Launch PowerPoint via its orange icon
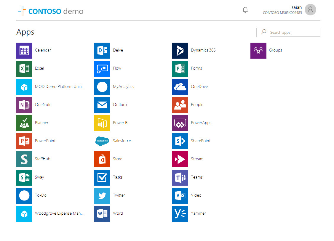Image resolution: width=334 pixels, height=241 pixels. pyautogui.click(x=24, y=141)
